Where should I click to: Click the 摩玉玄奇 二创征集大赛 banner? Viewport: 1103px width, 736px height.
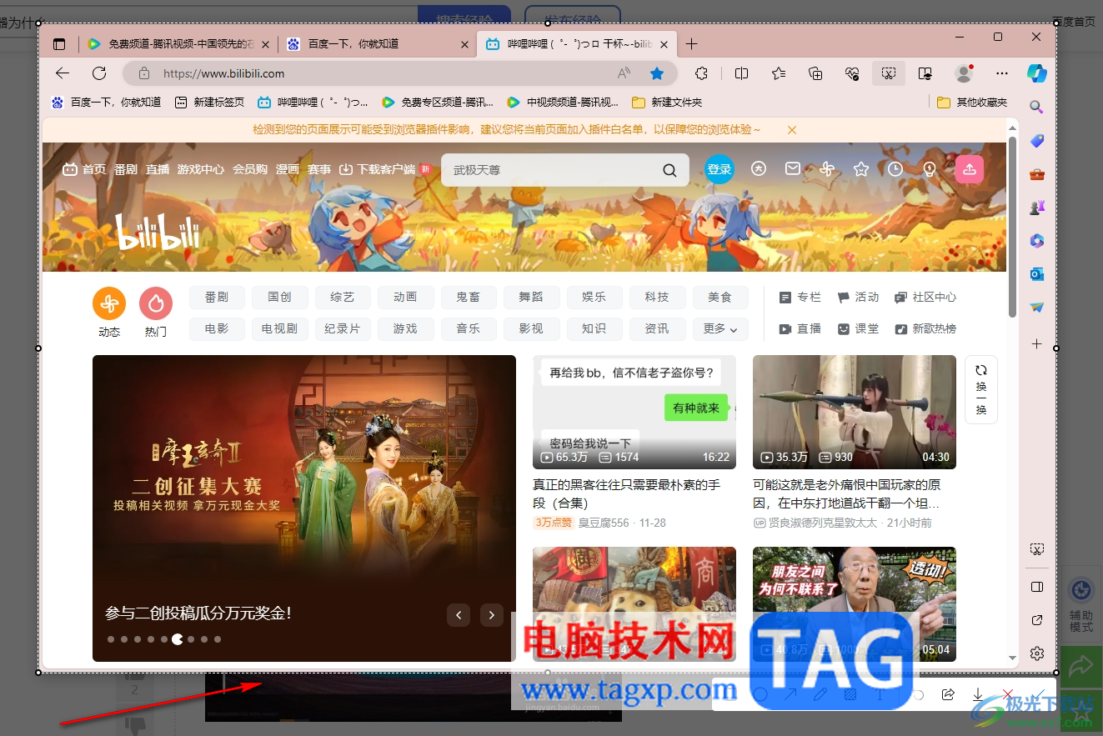(304, 508)
